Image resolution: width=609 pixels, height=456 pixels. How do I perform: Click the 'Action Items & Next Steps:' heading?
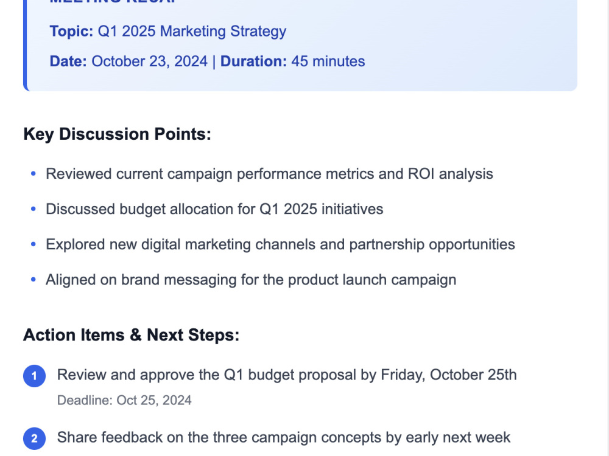coord(132,335)
